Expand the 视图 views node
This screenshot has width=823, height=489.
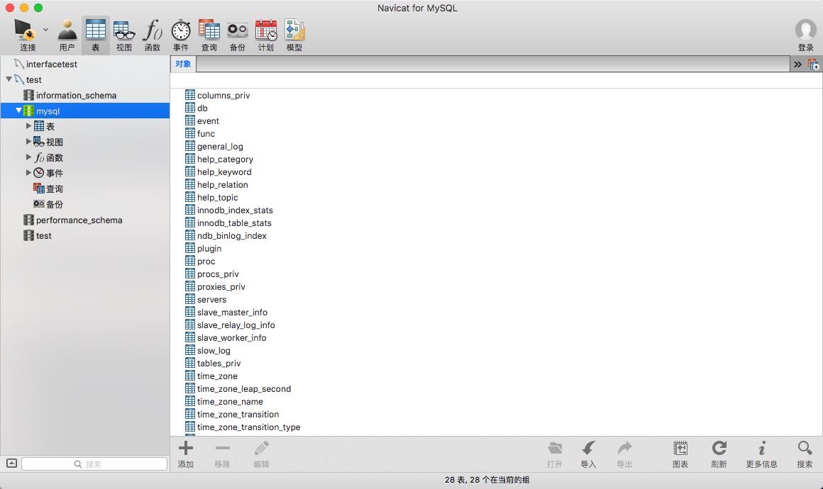click(x=28, y=142)
